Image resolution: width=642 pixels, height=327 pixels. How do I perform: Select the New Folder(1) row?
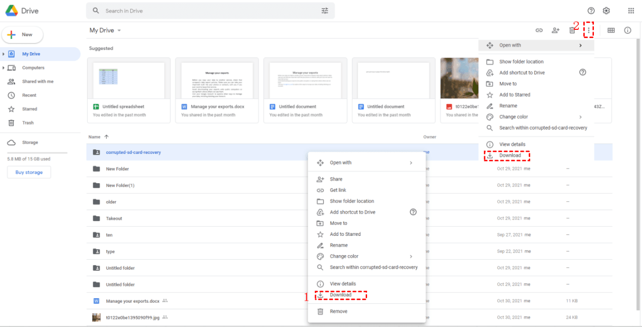pyautogui.click(x=349, y=185)
